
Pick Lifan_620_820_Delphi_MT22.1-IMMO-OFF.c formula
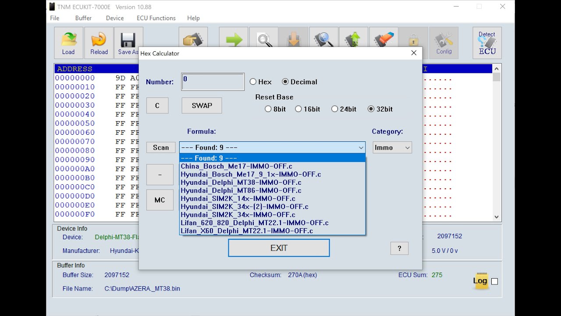point(272,223)
